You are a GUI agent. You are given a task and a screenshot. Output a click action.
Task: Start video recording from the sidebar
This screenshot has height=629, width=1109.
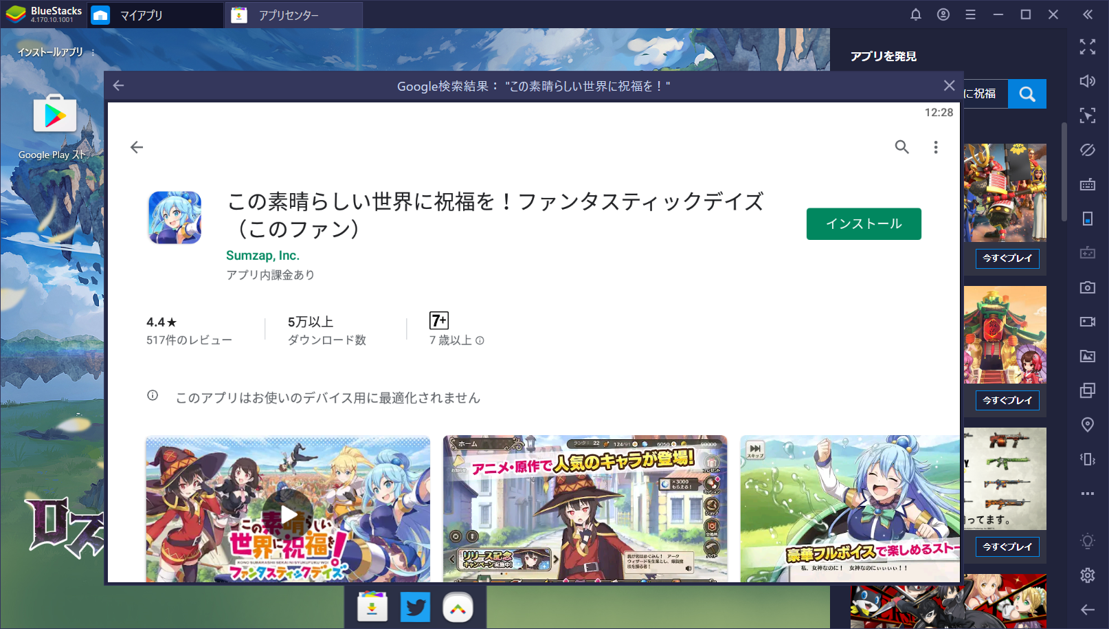click(1088, 322)
